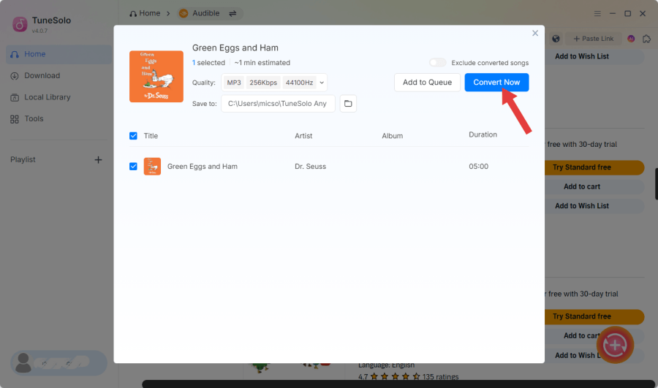Click Add to Queue button
Image resolution: width=658 pixels, height=388 pixels.
click(x=427, y=83)
